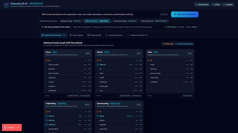Click the idx_vehicles_driver index badge
The image size is (238, 133).
click(x=125, y=95)
